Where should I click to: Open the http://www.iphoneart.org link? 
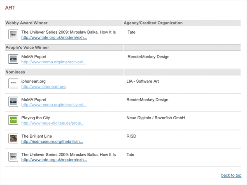coord(44,87)
